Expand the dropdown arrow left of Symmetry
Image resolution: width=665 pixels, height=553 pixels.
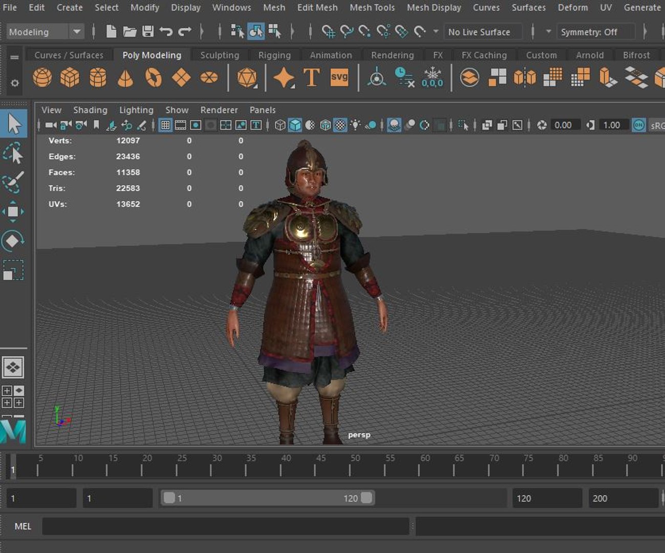[548, 32]
